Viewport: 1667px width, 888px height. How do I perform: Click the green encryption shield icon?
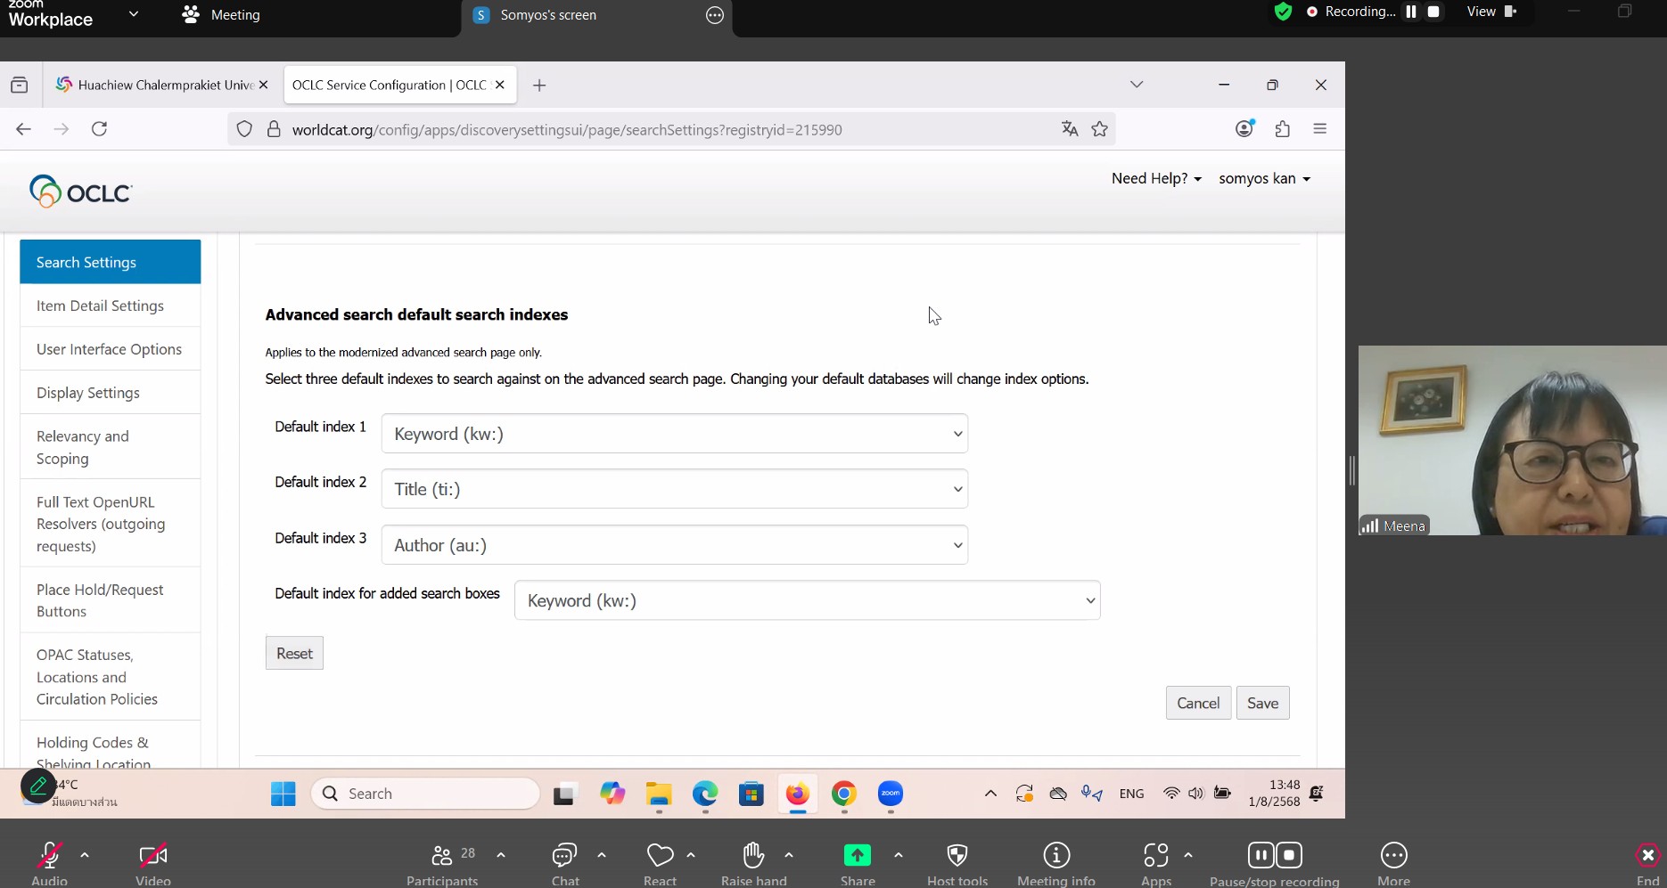[1283, 12]
